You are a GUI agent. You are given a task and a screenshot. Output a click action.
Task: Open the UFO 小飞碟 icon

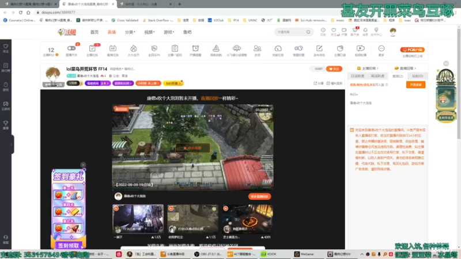(x=237, y=50)
